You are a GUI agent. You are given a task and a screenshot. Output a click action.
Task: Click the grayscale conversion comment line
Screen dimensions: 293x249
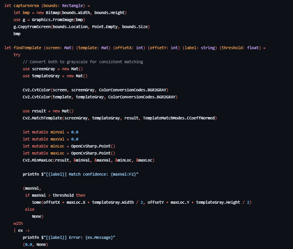pos(83,62)
